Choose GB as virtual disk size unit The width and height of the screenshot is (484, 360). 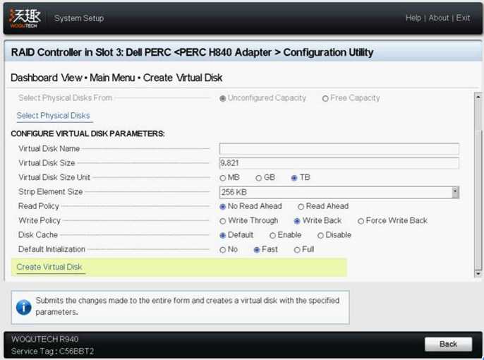[x=259, y=178]
